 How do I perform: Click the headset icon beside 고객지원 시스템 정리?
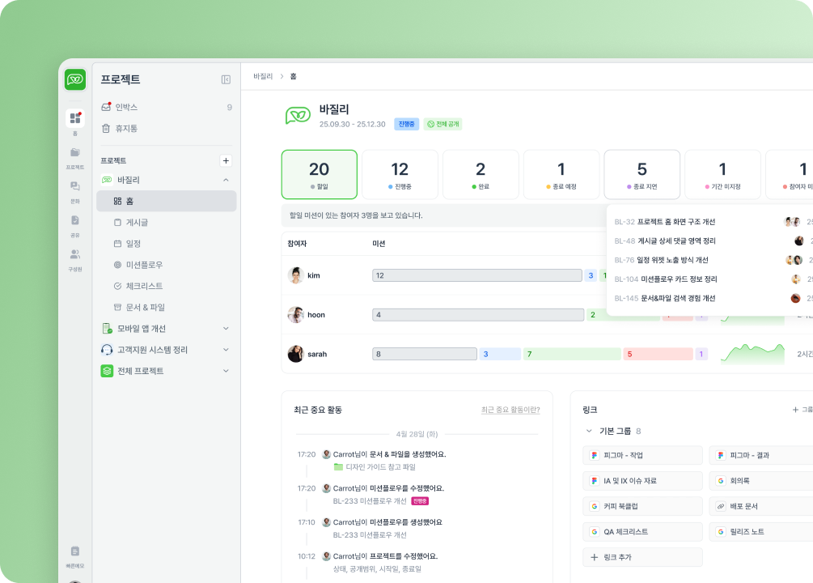[107, 349]
